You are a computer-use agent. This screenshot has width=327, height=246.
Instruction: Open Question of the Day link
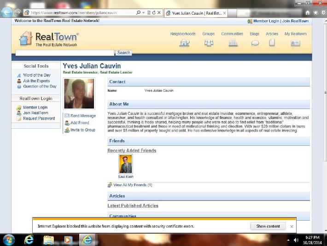(x=40, y=86)
